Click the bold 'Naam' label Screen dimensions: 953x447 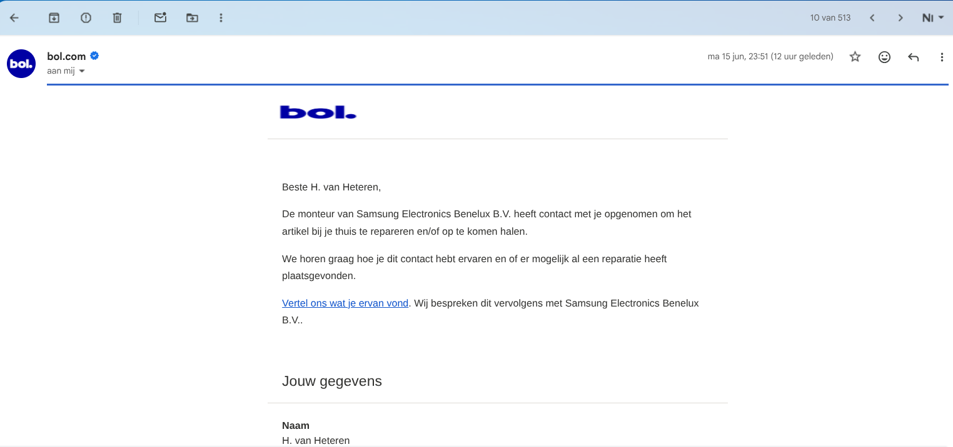click(x=296, y=426)
